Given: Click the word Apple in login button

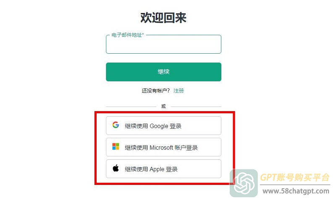Looking at the screenshot, I should (157, 169).
